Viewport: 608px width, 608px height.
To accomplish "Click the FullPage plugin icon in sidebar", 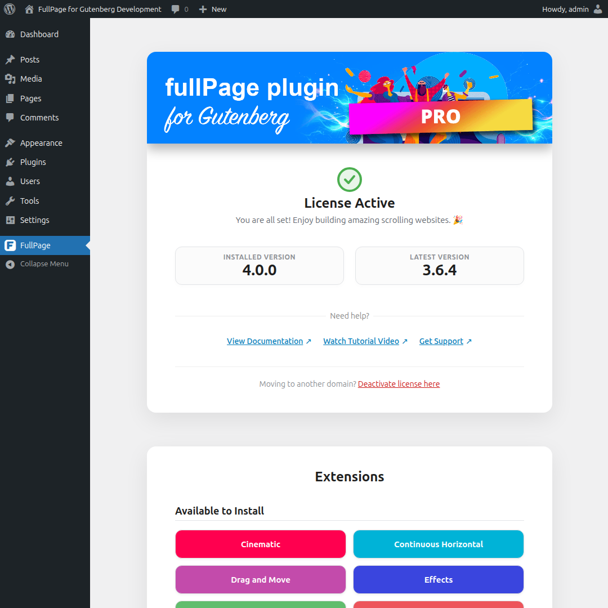I will 10,245.
